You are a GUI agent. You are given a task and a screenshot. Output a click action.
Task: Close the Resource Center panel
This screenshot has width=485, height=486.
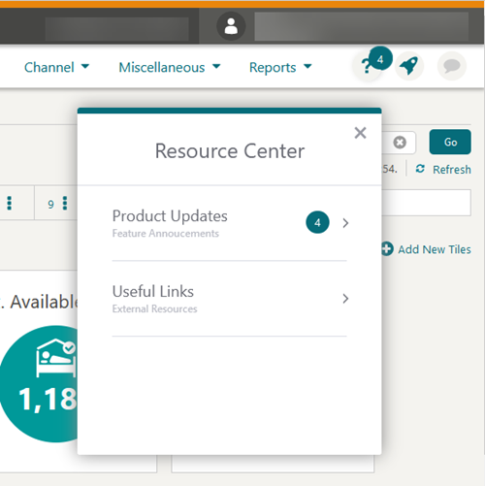(360, 133)
